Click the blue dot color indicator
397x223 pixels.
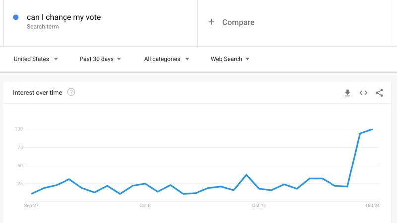16,17
